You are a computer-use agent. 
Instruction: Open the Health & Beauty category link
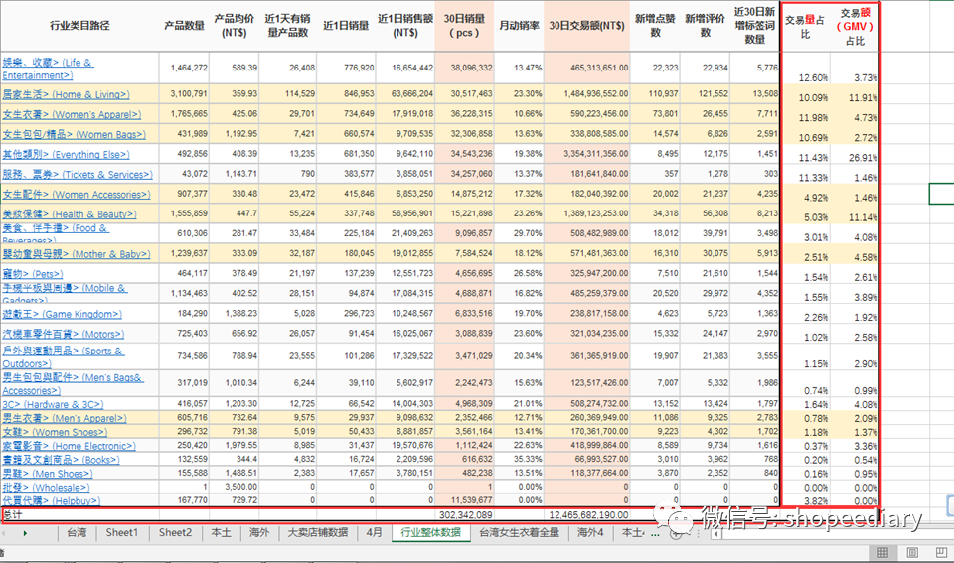click(x=70, y=214)
